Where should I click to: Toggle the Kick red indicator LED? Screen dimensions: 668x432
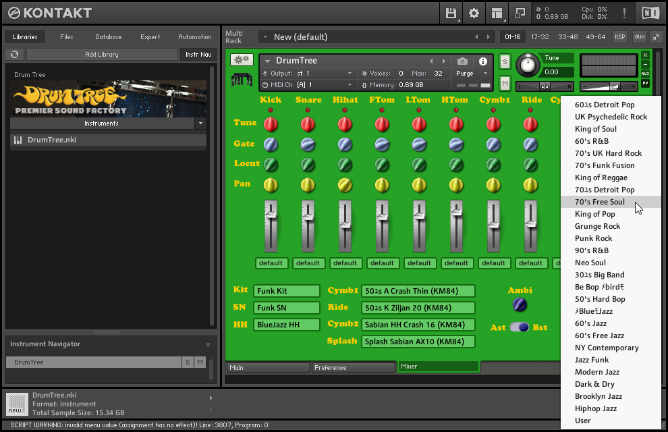pyautogui.click(x=271, y=110)
